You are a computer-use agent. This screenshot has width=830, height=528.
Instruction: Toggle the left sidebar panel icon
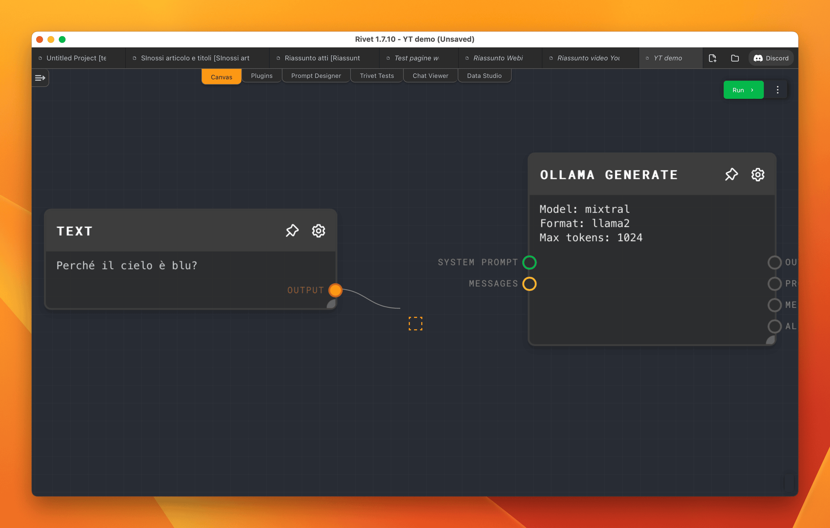pyautogui.click(x=40, y=78)
